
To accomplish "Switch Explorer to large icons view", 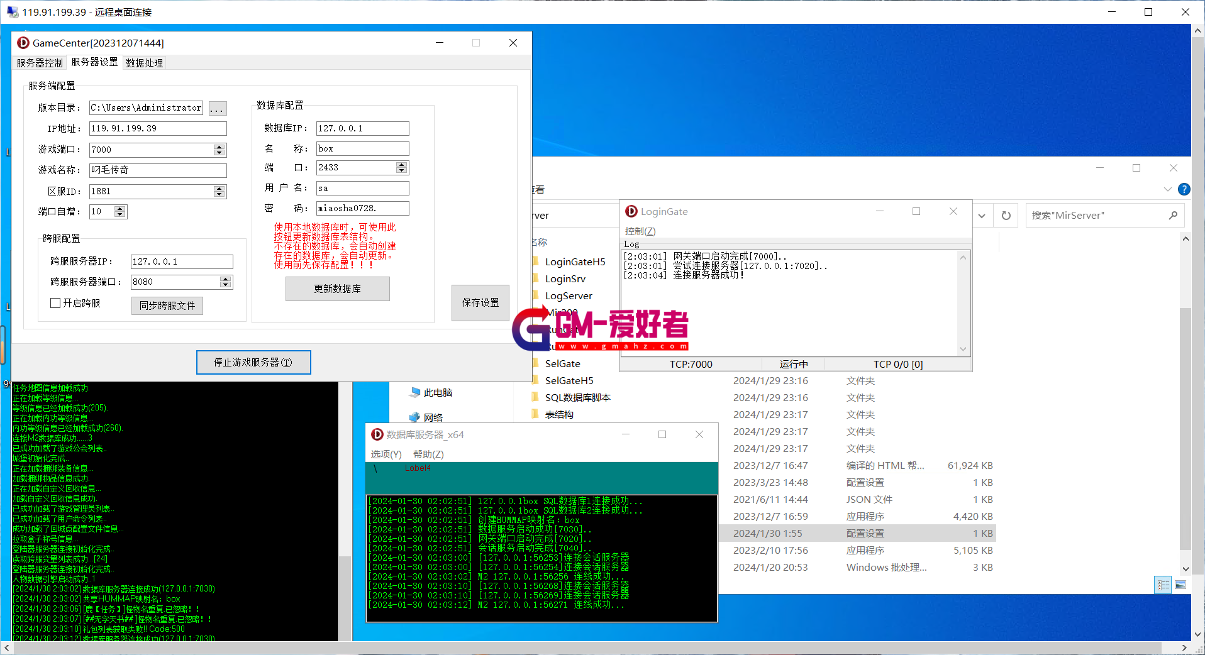I will (x=1180, y=585).
